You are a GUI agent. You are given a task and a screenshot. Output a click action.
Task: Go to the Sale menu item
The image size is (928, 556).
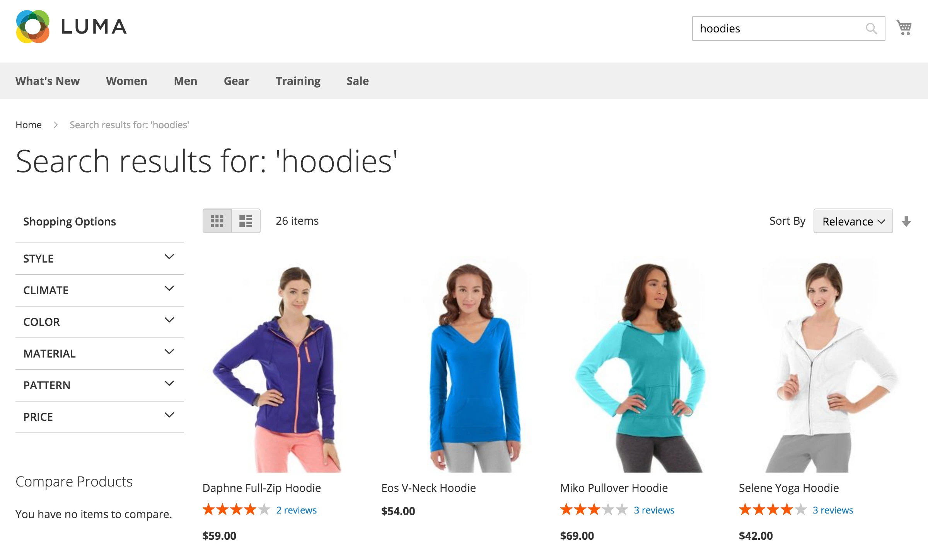click(357, 81)
